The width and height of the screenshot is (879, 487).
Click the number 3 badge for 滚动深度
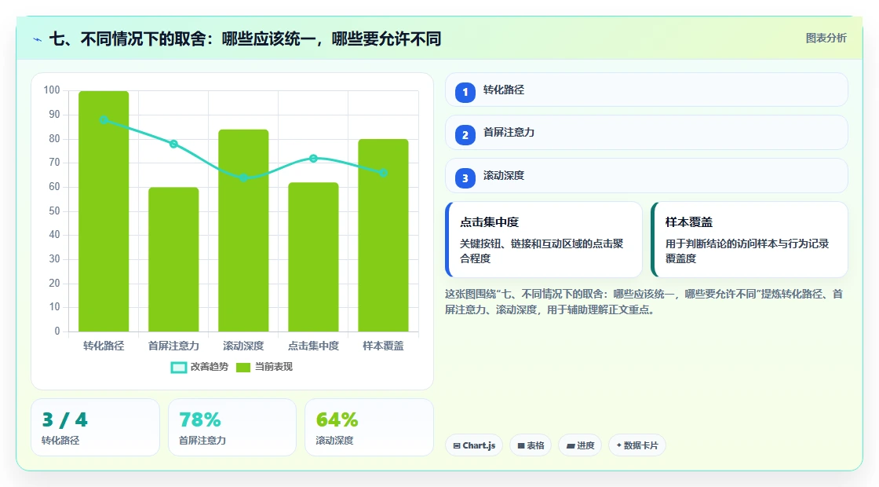[x=465, y=178]
